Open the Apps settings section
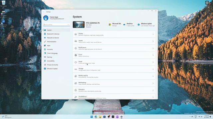Viewport: 213px width, 119px height. (x=57, y=46)
